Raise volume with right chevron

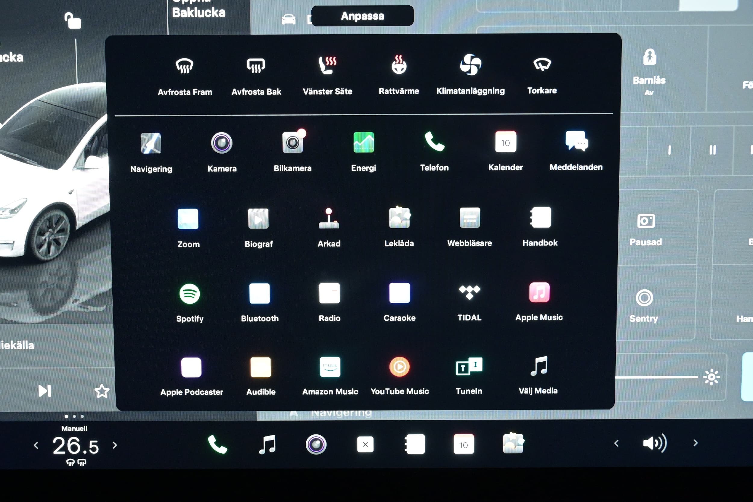(695, 443)
